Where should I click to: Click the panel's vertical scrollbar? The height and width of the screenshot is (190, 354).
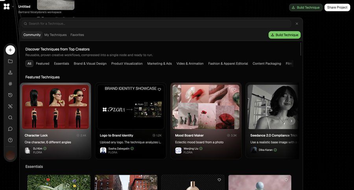[301, 49]
